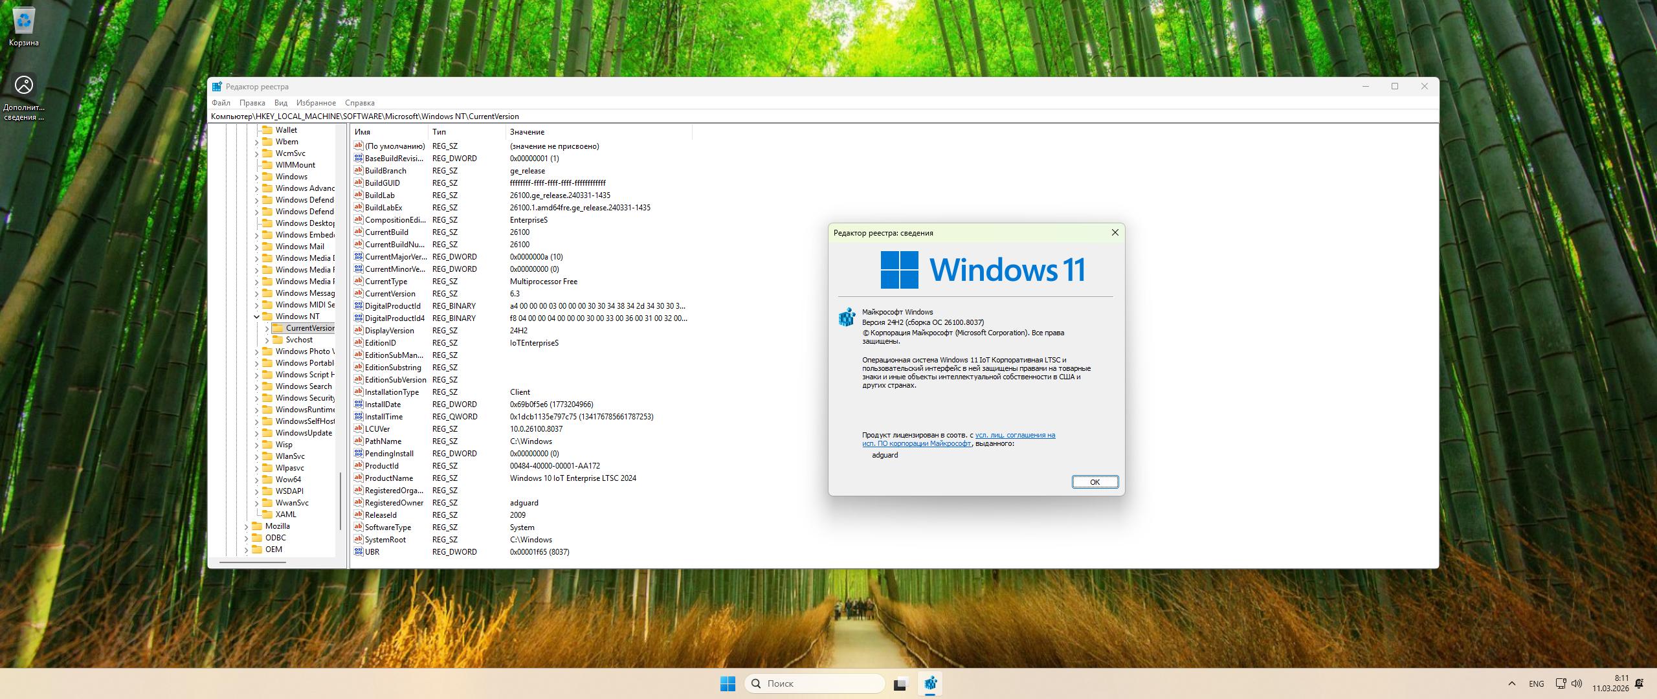Click the tree pane horizontal scrollbar

pos(253,562)
